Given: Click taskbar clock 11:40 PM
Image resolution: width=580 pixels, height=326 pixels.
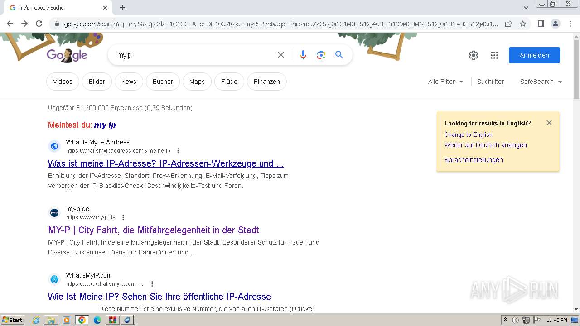Looking at the screenshot, I should (x=557, y=320).
